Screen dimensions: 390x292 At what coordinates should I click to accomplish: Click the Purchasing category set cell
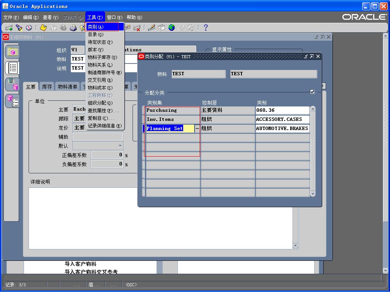tap(173, 110)
